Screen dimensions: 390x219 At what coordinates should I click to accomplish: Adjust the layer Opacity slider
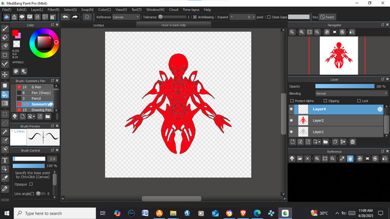click(x=345, y=86)
